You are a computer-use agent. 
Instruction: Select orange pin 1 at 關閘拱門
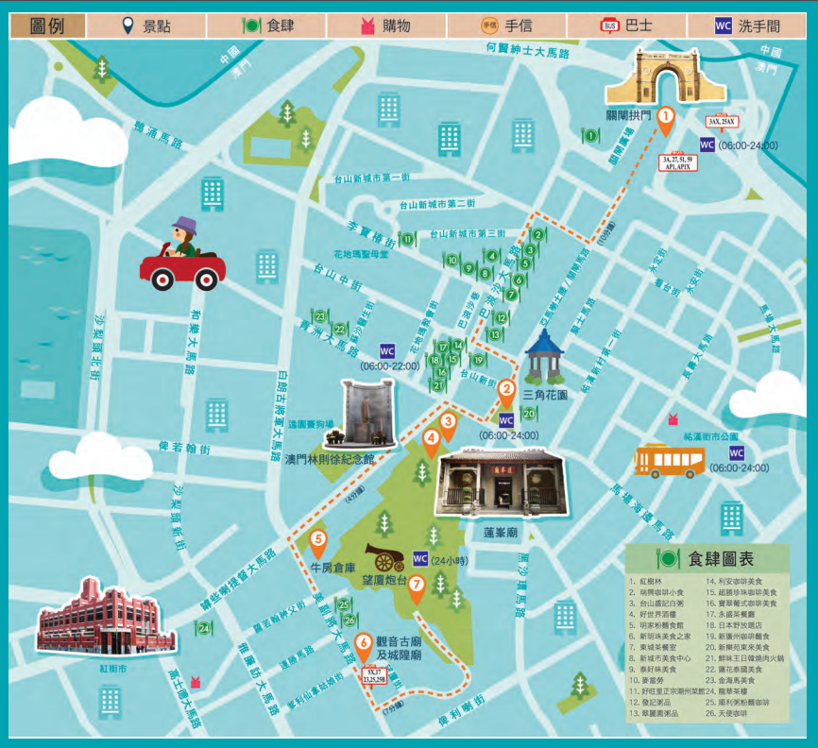(x=666, y=118)
